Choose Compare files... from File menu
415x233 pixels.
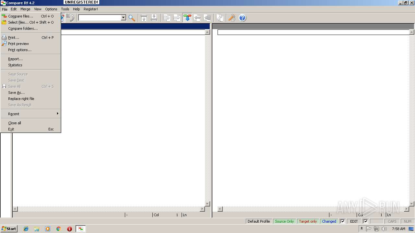click(30, 16)
